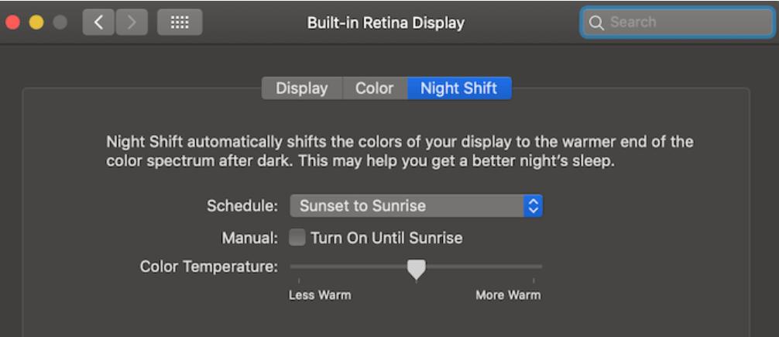The image size is (779, 337).
Task: Enable the Manual Night Shift checkbox
Action: 297,238
